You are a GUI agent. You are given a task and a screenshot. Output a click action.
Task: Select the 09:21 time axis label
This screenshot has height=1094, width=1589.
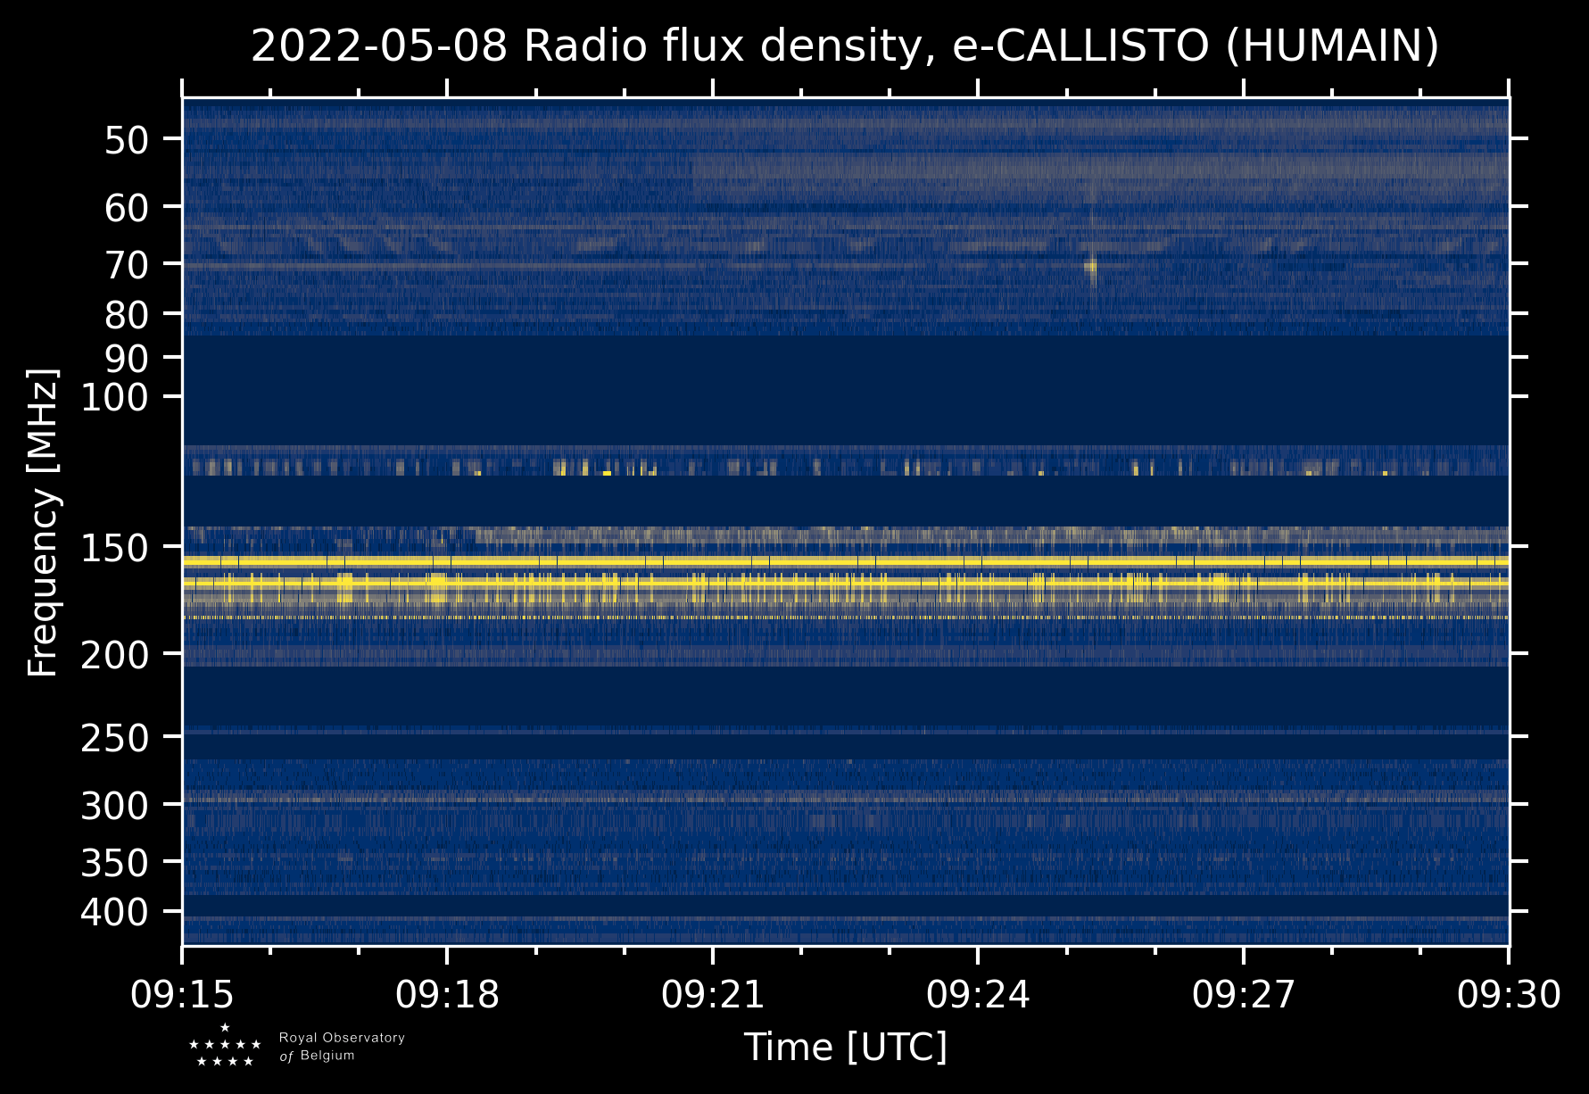point(713,994)
